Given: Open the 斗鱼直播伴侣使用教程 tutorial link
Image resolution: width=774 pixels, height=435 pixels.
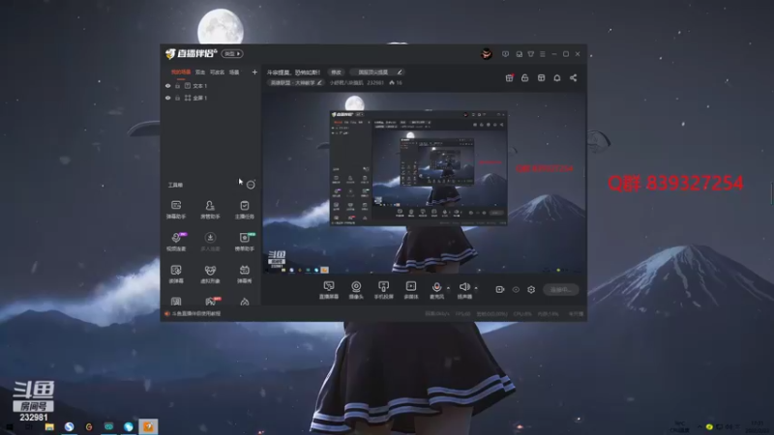Looking at the screenshot, I should pos(196,313).
